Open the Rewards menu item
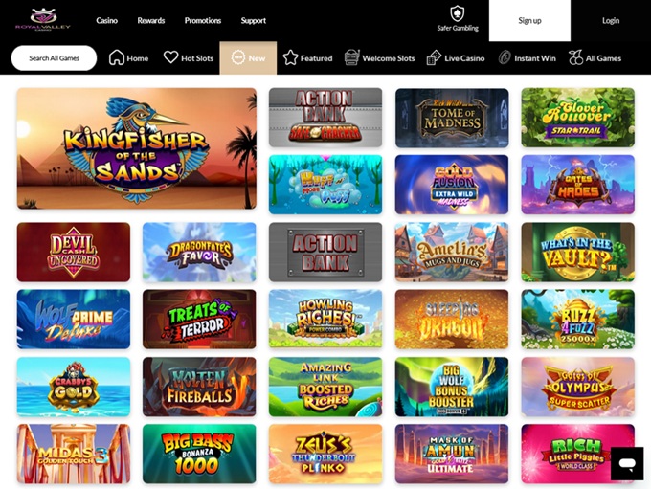The height and width of the screenshot is (489, 651). pyautogui.click(x=151, y=20)
